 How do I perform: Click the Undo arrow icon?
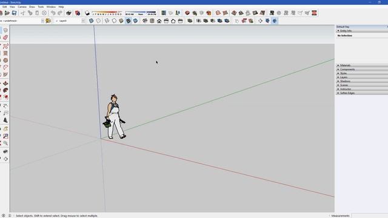(x=53, y=13)
